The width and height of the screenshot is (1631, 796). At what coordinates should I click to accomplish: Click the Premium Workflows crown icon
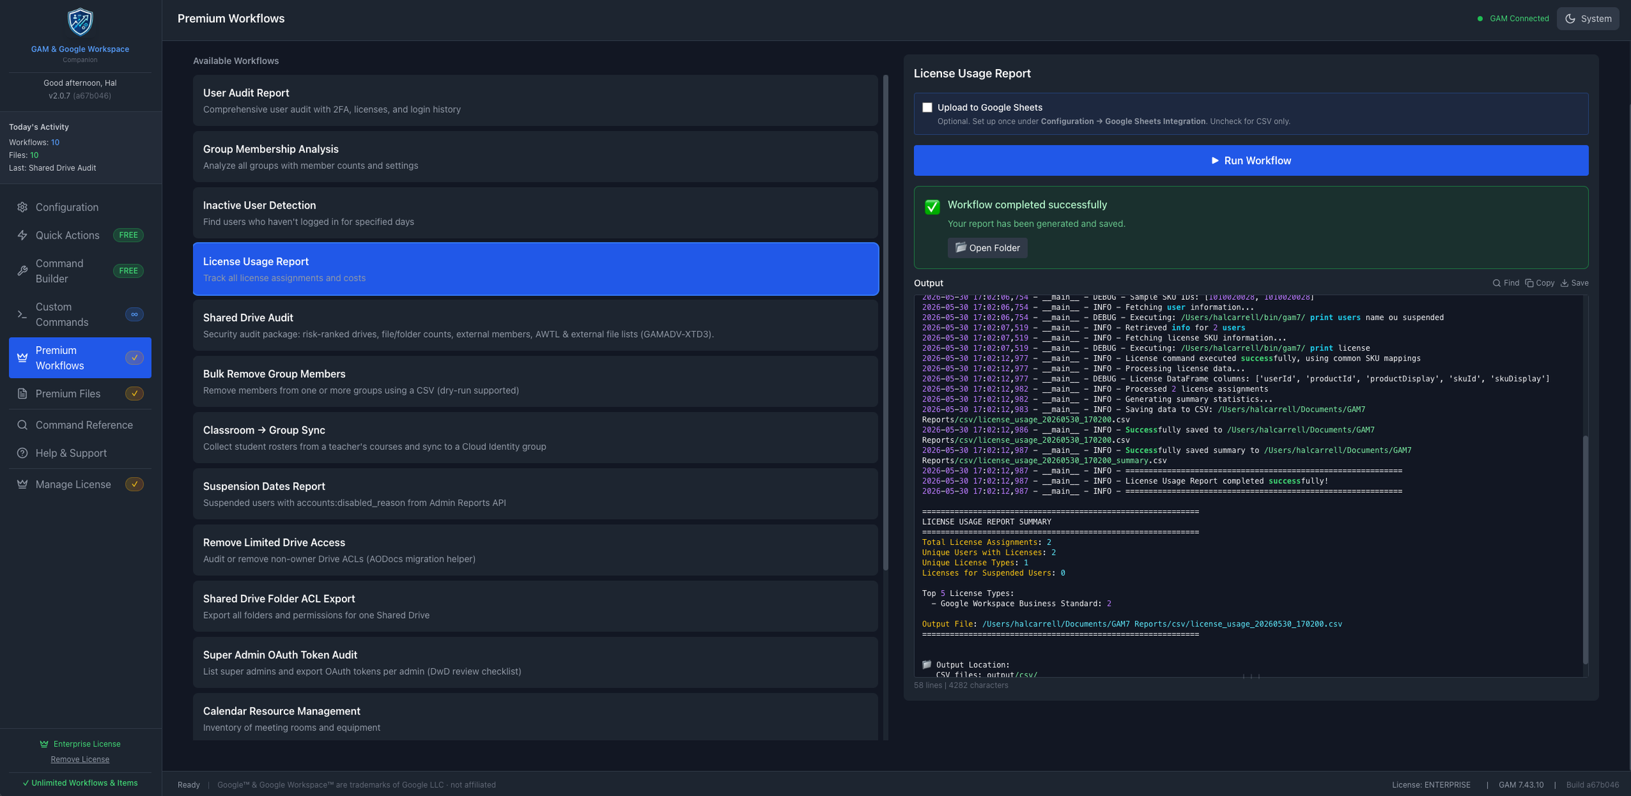[x=22, y=358]
